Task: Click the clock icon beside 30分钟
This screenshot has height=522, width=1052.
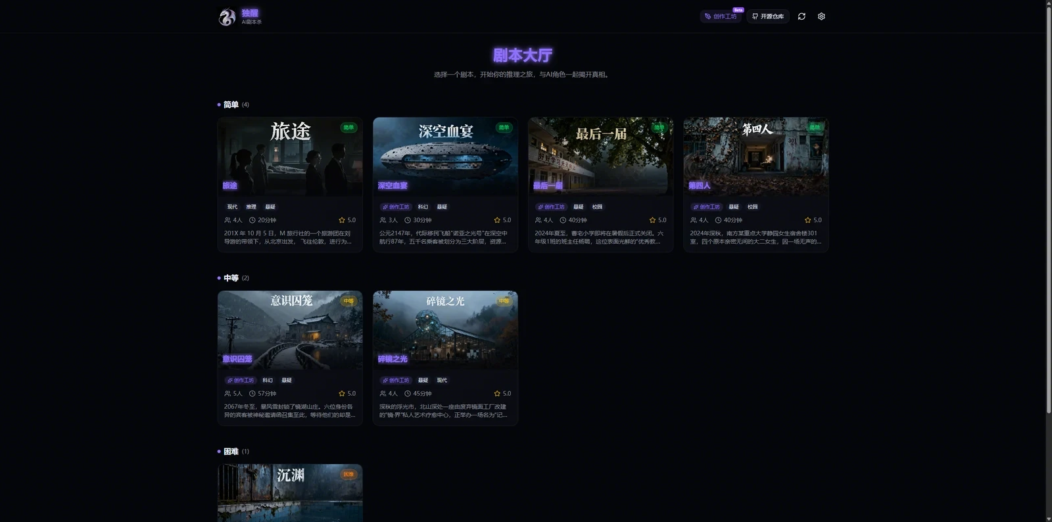Action: pyautogui.click(x=407, y=220)
